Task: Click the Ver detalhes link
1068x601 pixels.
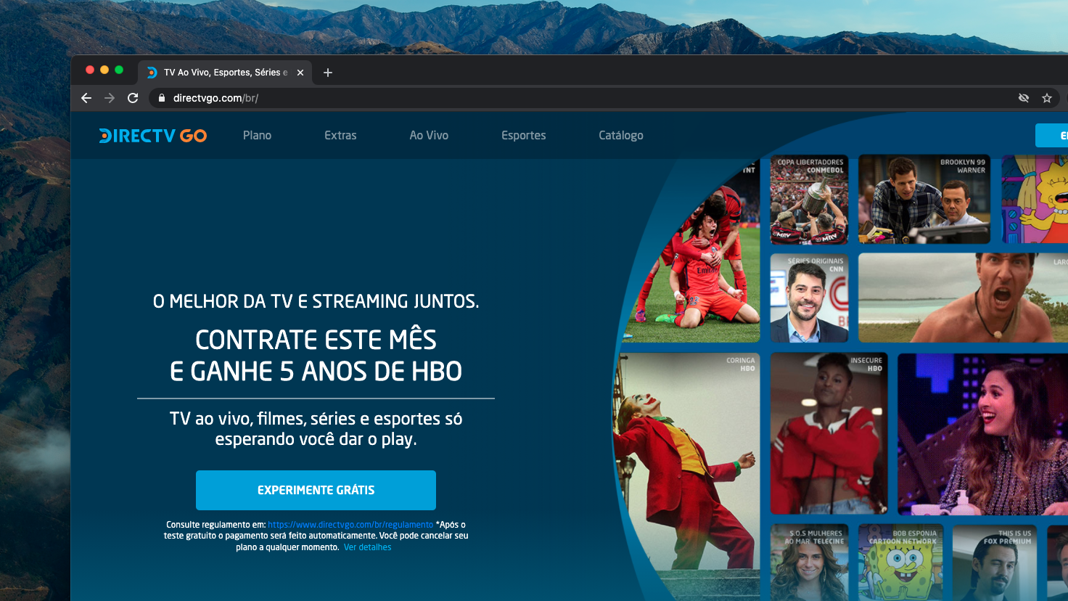Action: tap(367, 547)
